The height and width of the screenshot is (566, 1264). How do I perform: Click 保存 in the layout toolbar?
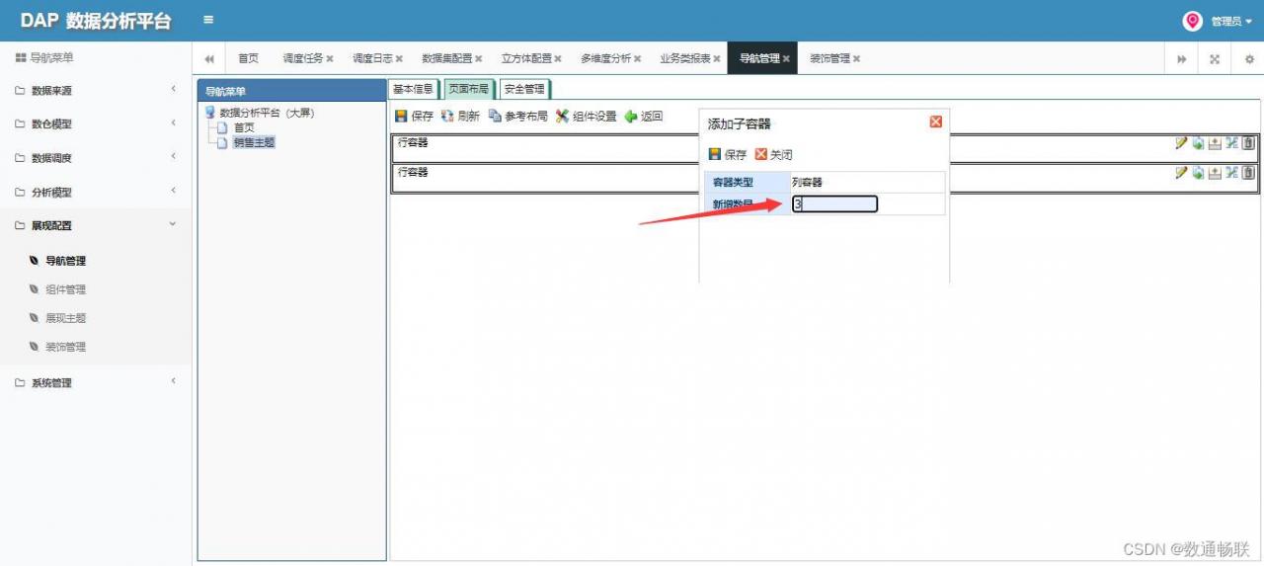414,116
